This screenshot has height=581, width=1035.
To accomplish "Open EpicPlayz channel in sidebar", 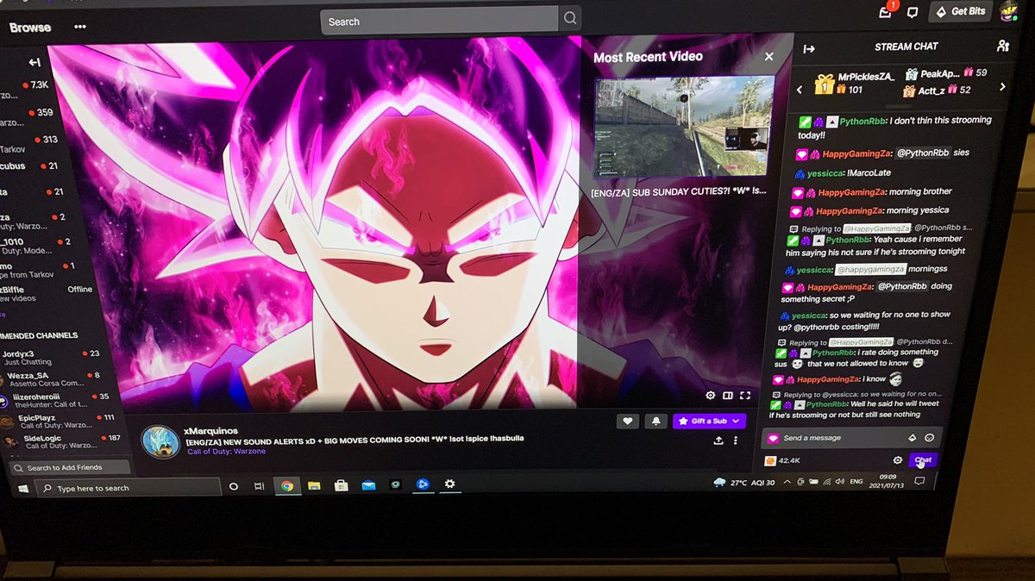I will [x=59, y=422].
